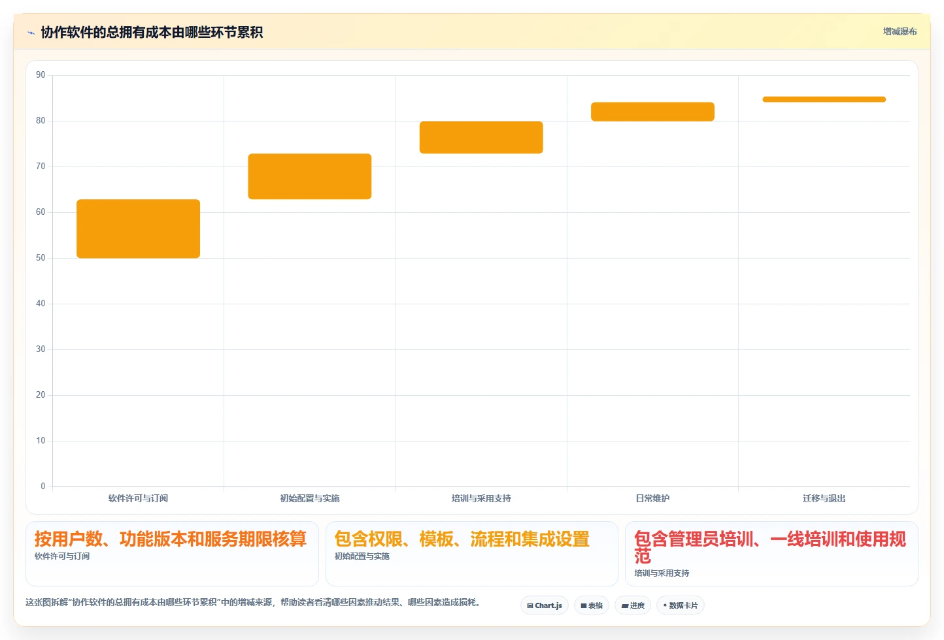Screen dimensions: 944x640
Task: Click the 日常维护 waterfall bar
Action: [x=652, y=112]
